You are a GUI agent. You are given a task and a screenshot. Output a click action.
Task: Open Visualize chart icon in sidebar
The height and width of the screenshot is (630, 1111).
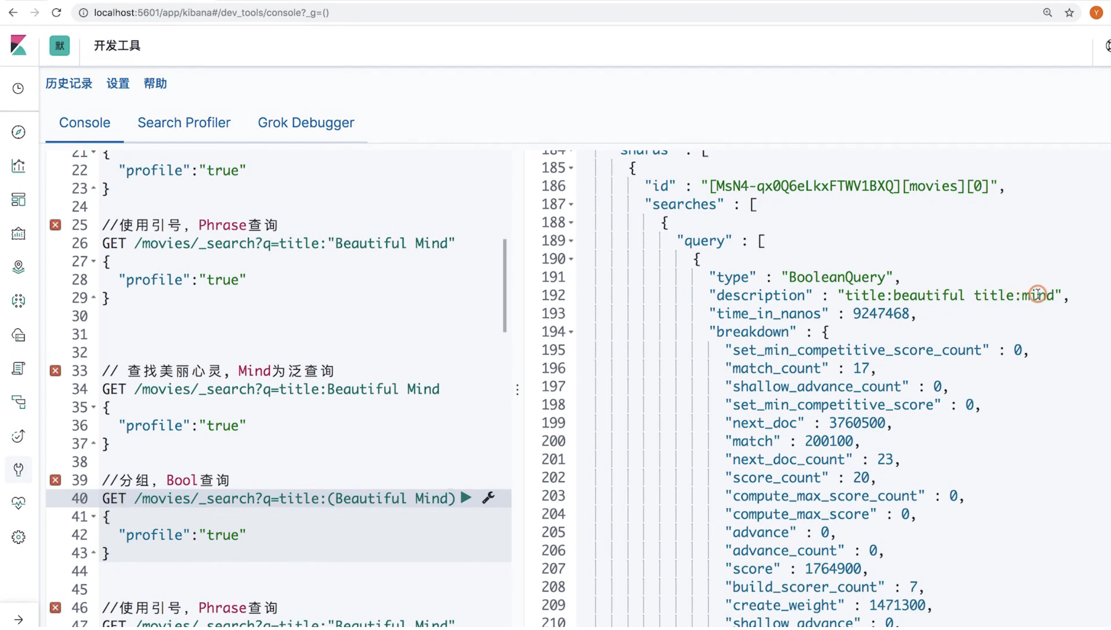18,166
